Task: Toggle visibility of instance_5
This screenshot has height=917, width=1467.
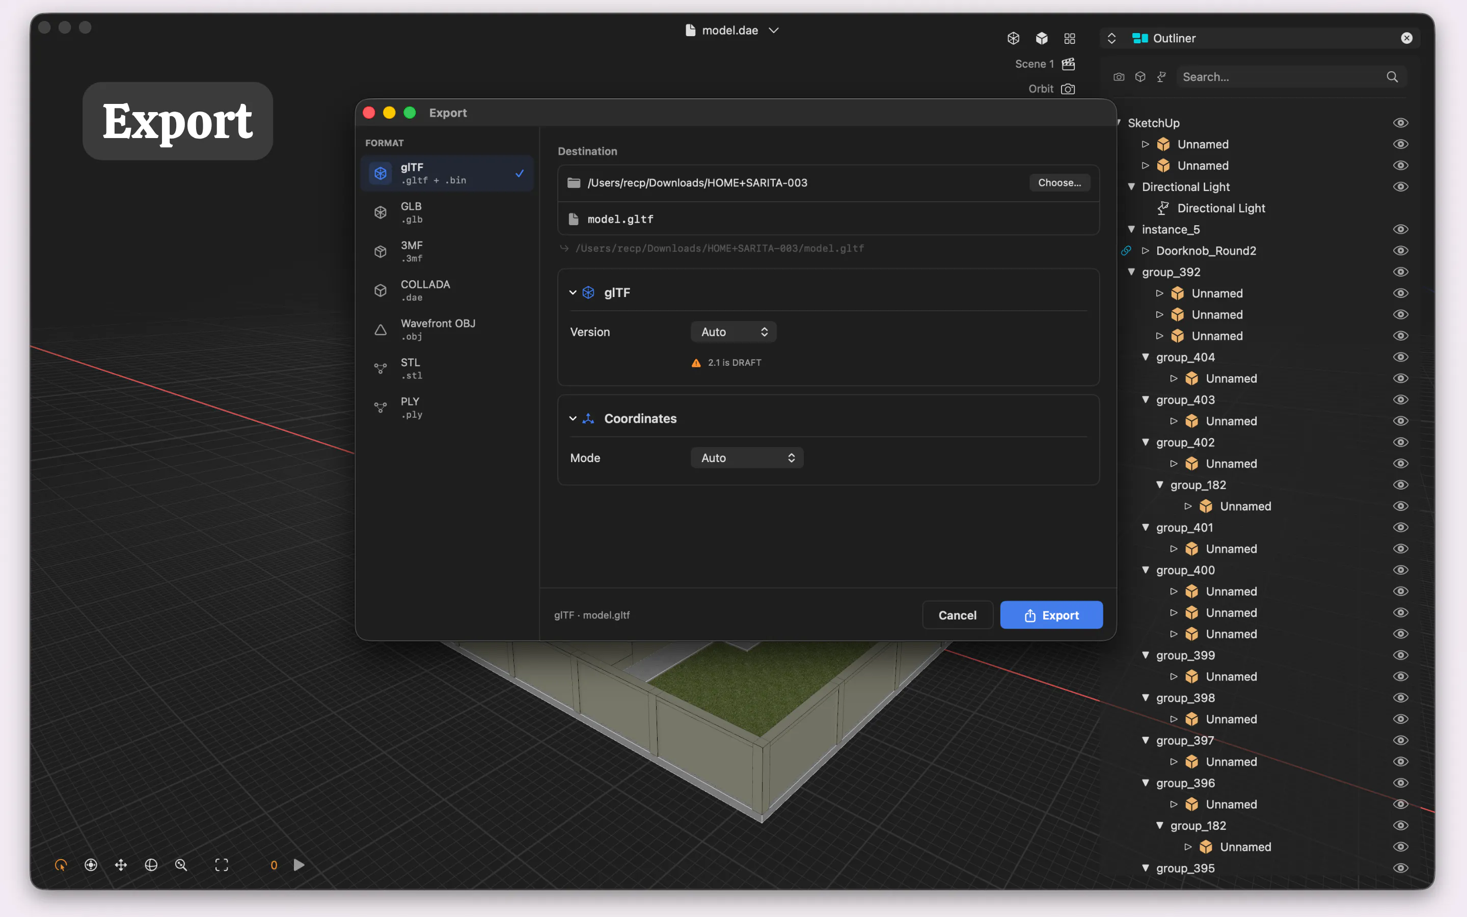Action: (1400, 229)
